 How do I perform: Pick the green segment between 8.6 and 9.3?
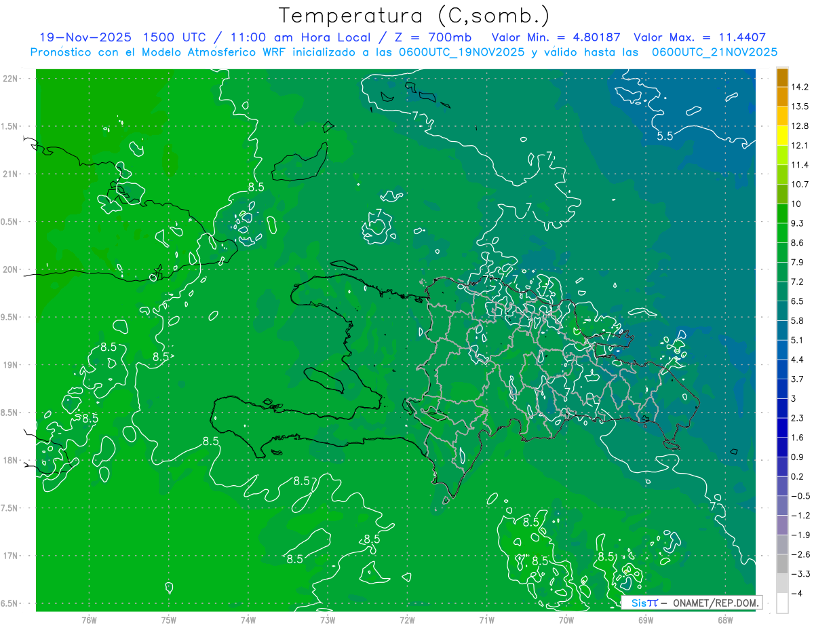(782, 233)
